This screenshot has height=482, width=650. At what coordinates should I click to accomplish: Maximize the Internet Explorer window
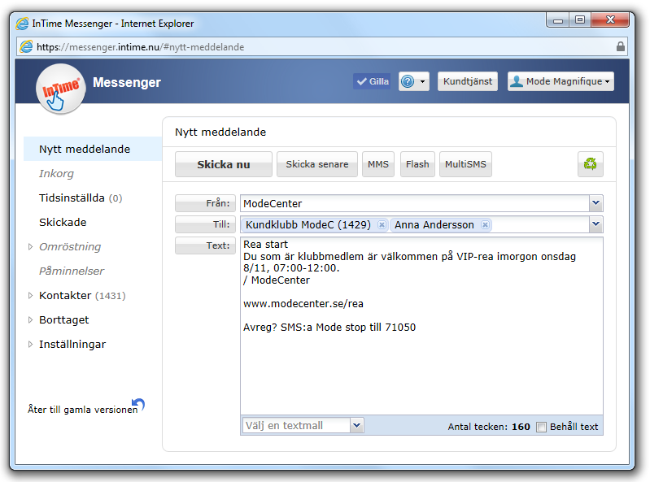tap(580, 20)
